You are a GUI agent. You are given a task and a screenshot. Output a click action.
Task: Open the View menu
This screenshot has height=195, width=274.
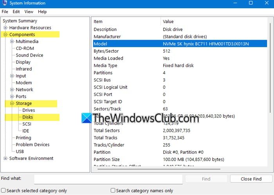[x=29, y=12]
